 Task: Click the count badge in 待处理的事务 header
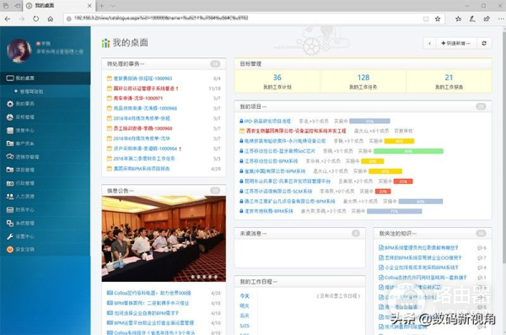[215, 64]
